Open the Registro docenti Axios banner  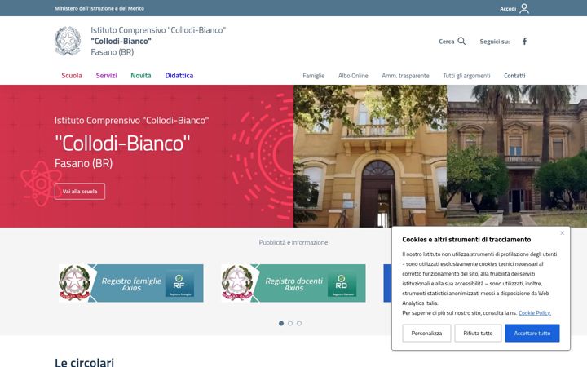coord(293,283)
